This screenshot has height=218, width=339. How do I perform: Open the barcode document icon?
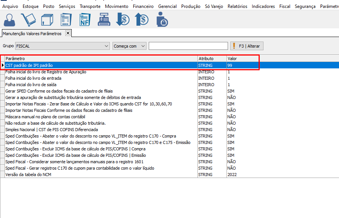click(x=66, y=19)
